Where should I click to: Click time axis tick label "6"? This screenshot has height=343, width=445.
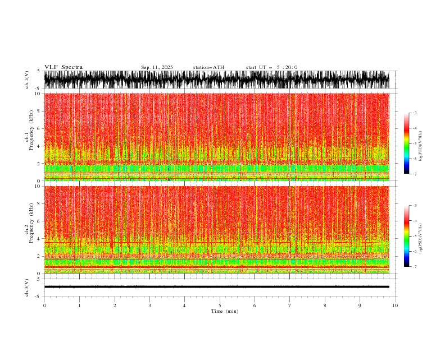coord(255,305)
